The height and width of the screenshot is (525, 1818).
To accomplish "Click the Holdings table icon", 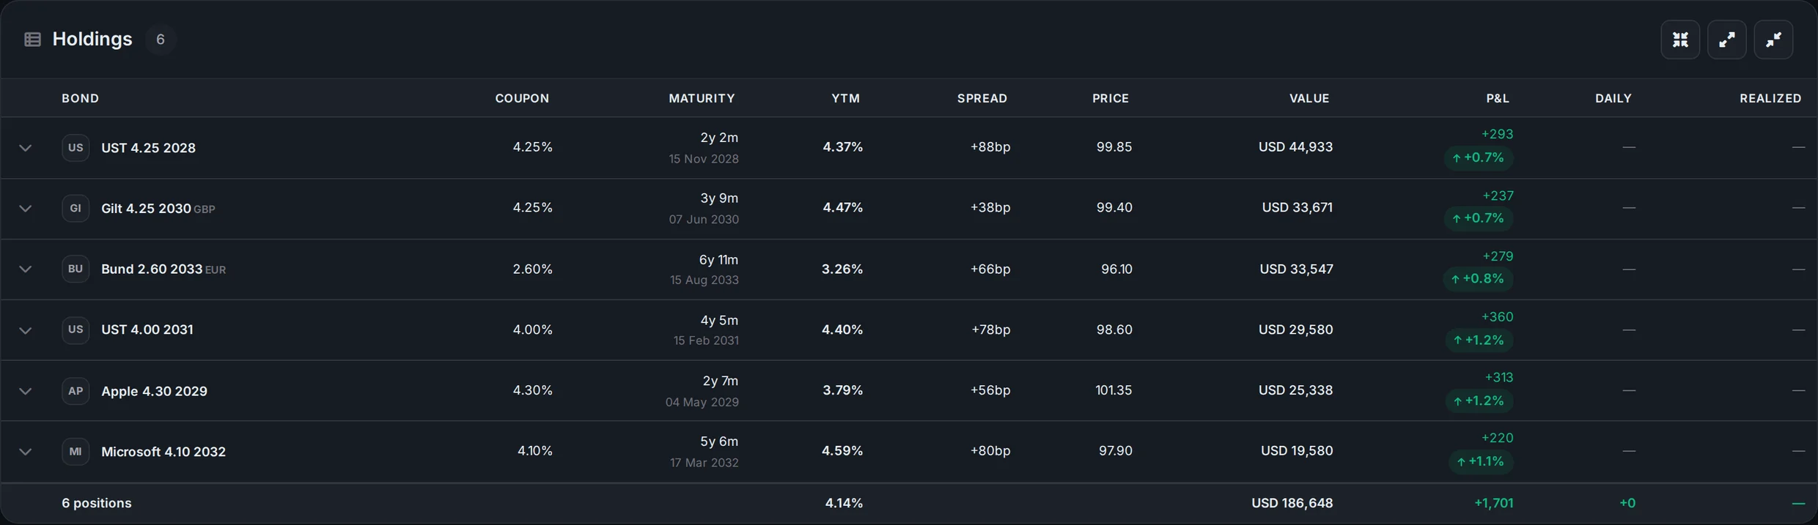I will pos(32,40).
